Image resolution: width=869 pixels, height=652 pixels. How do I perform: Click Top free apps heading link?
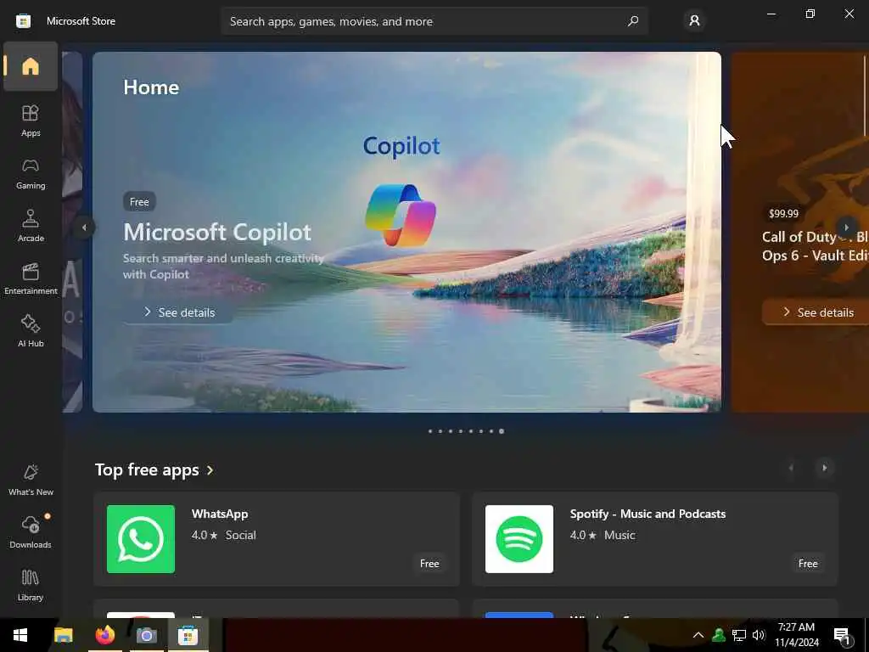(x=147, y=469)
